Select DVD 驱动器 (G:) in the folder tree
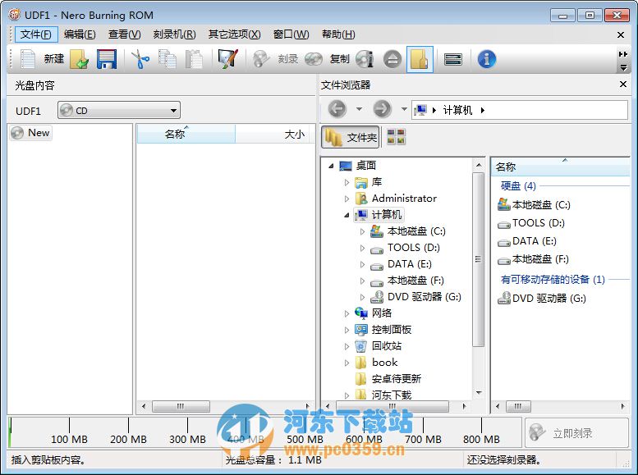638x475 pixels. (x=415, y=297)
